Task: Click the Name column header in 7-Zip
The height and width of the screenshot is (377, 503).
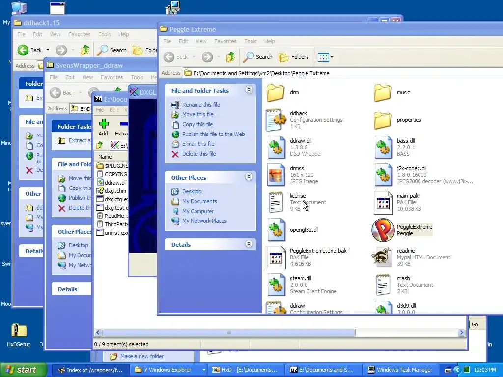Action: (x=111, y=157)
